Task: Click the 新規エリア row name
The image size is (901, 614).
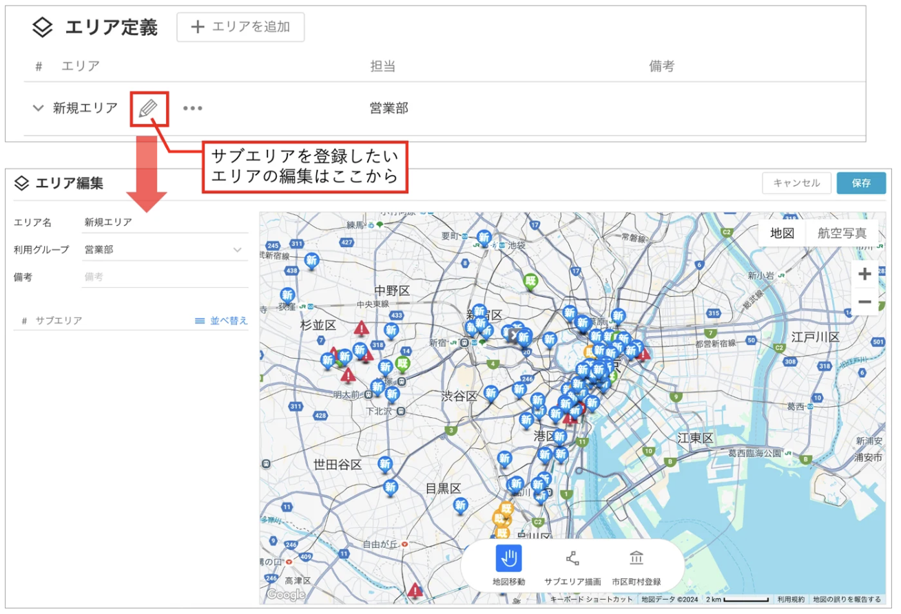Action: pos(85,108)
